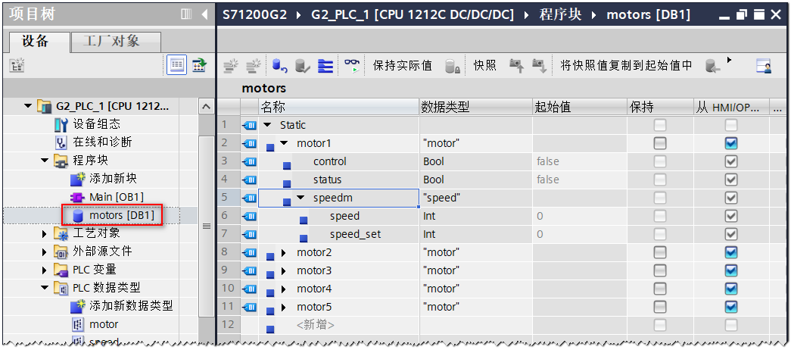
Task: Click the table export icon in project tree toolbar
Action: tap(200, 65)
